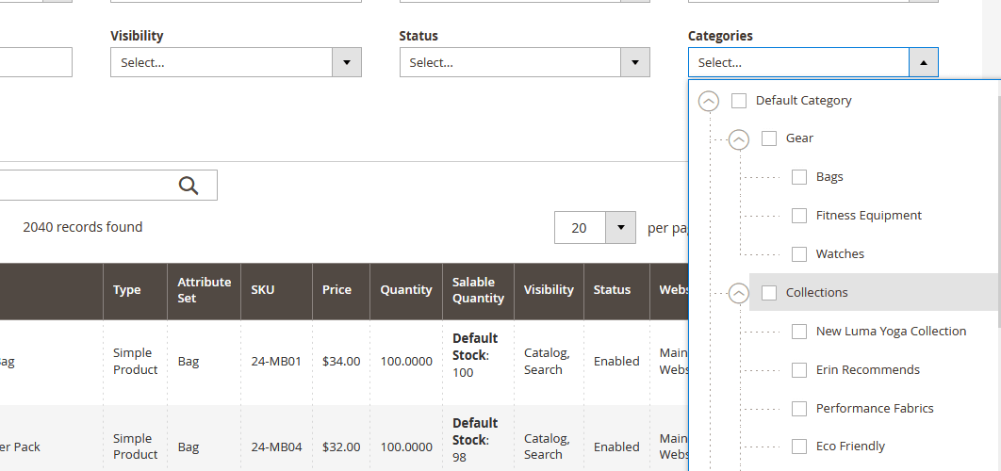Click the Performance Fabrics category label

(x=875, y=409)
